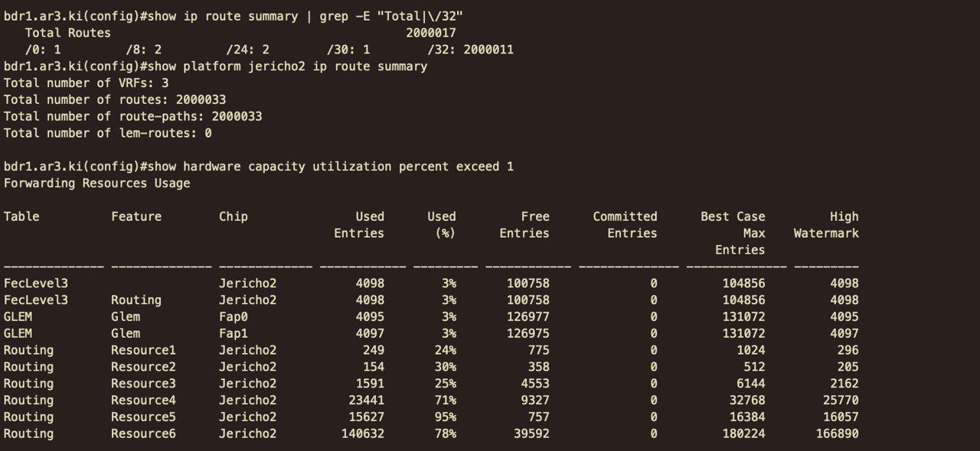Select the 'High Watermark' column header
Image resolution: width=980 pixels, height=451 pixels.
click(826, 225)
